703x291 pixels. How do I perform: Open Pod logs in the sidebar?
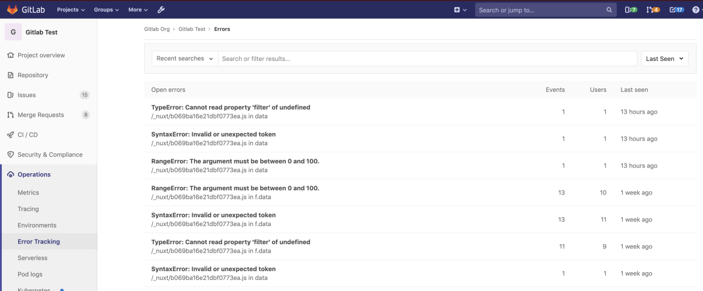point(30,274)
